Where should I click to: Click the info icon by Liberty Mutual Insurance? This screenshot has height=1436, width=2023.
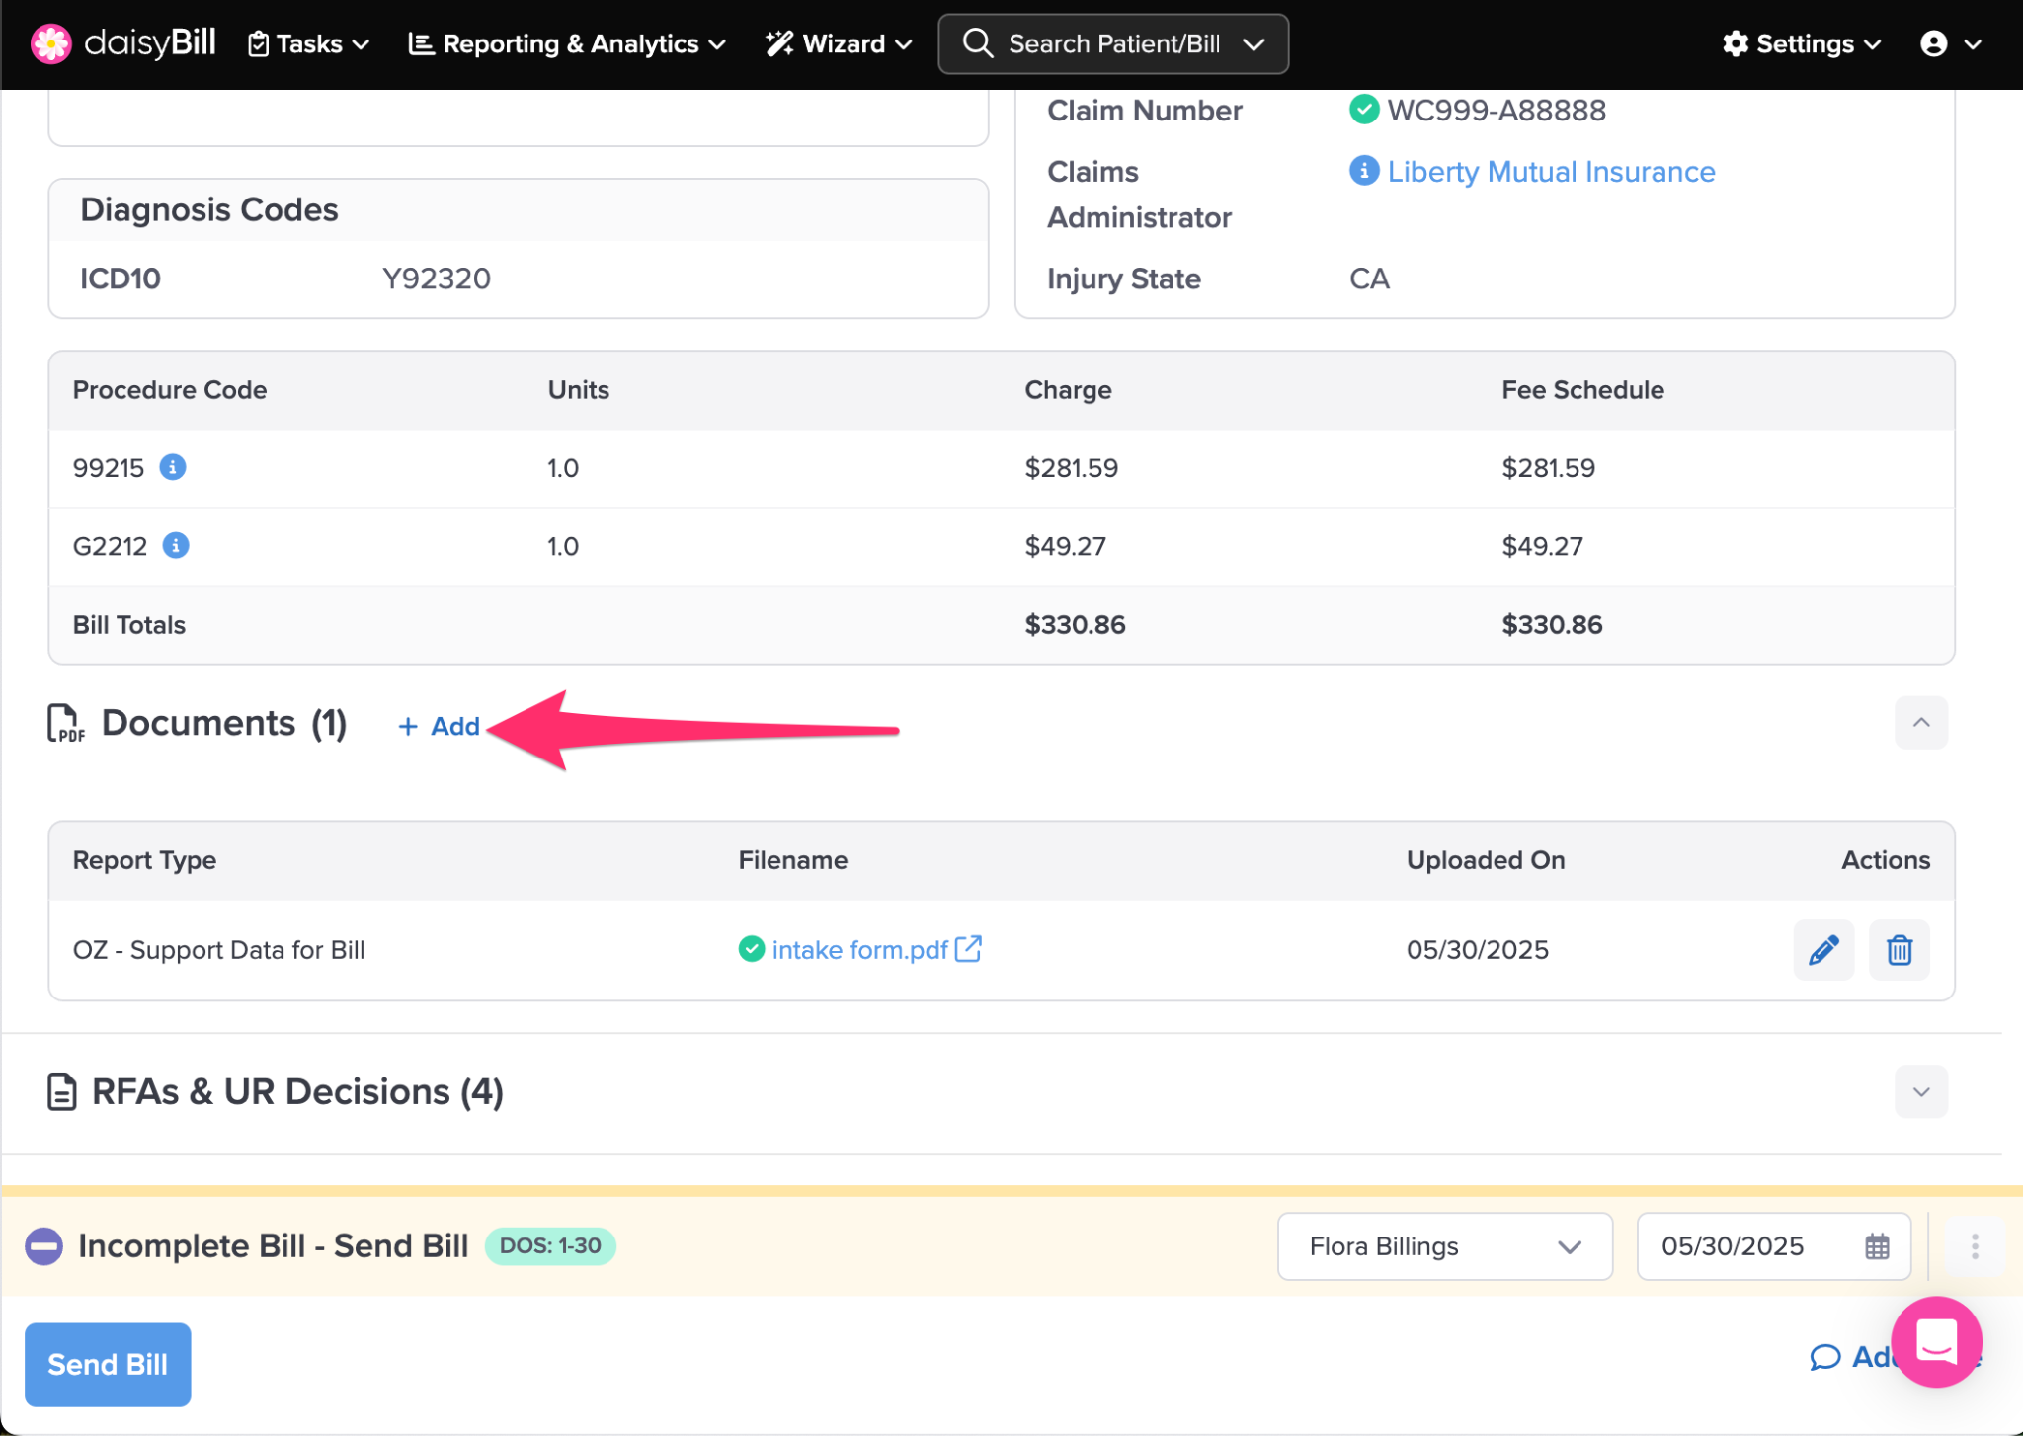[1363, 171]
